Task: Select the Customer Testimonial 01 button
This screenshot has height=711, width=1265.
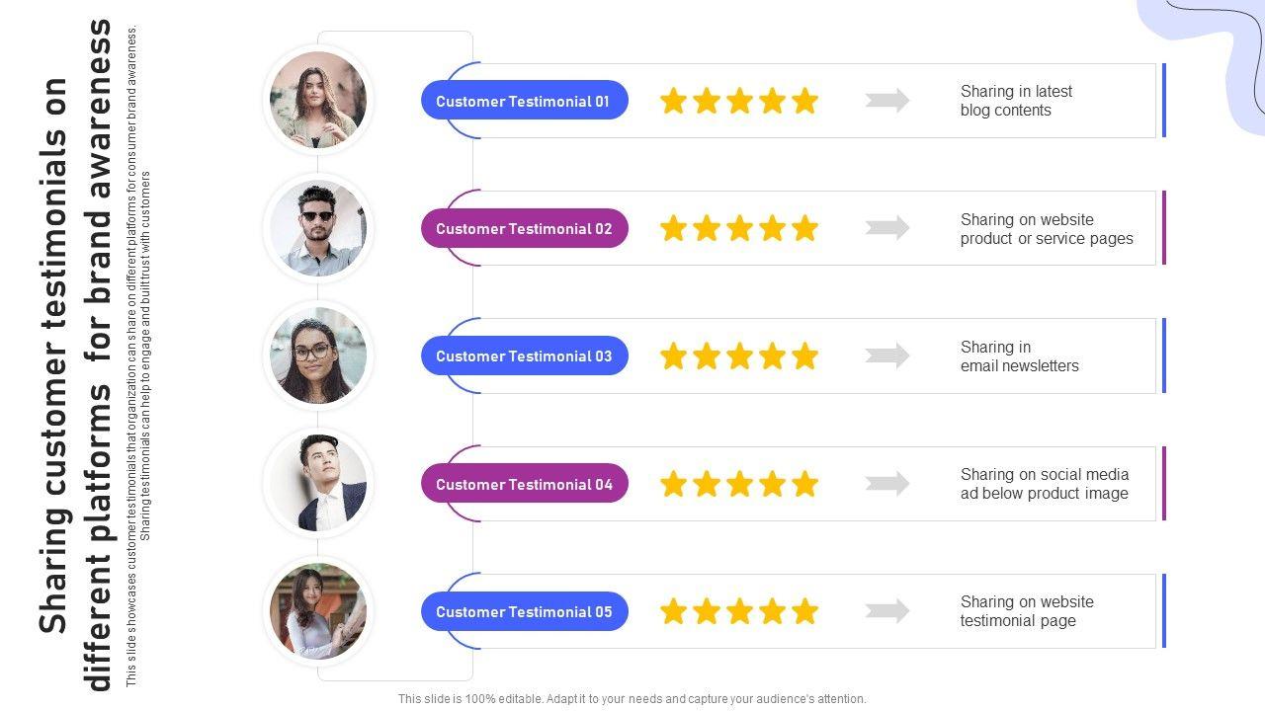Action: coord(524,101)
